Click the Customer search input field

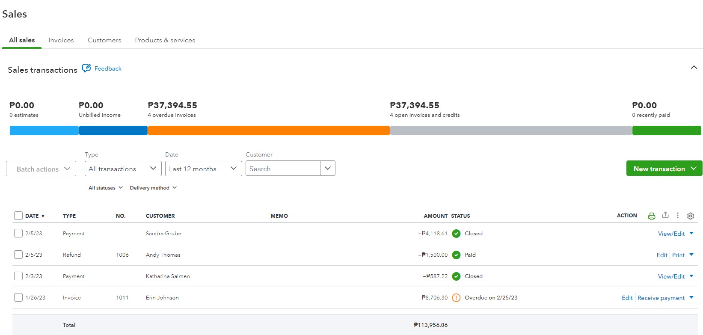pyautogui.click(x=283, y=169)
